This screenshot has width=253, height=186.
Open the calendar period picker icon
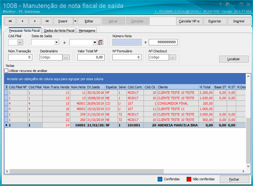pos(101,42)
